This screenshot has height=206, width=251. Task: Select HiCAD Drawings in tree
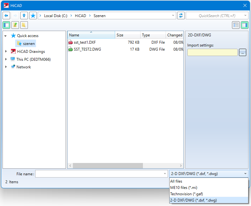click(x=31, y=52)
